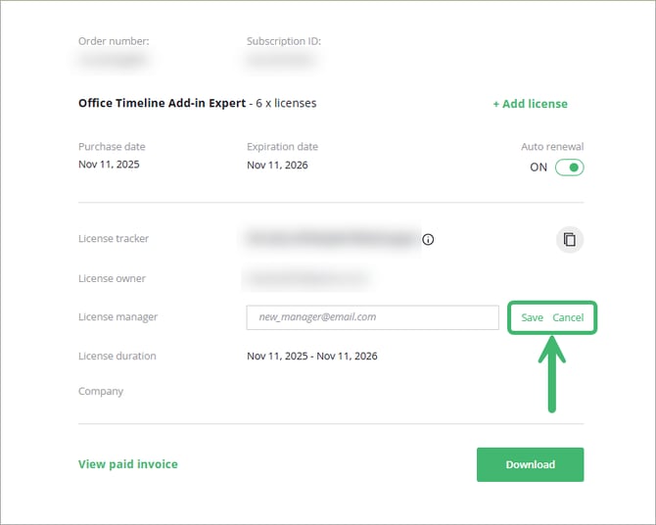Open the View paid invoice link
This screenshot has width=656, height=525.
(127, 464)
